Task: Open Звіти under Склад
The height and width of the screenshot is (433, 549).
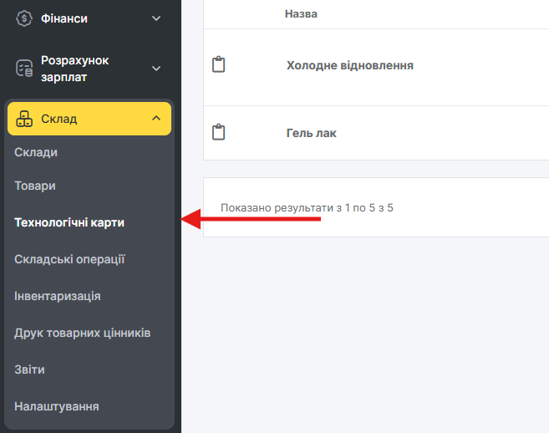Action: tap(29, 369)
